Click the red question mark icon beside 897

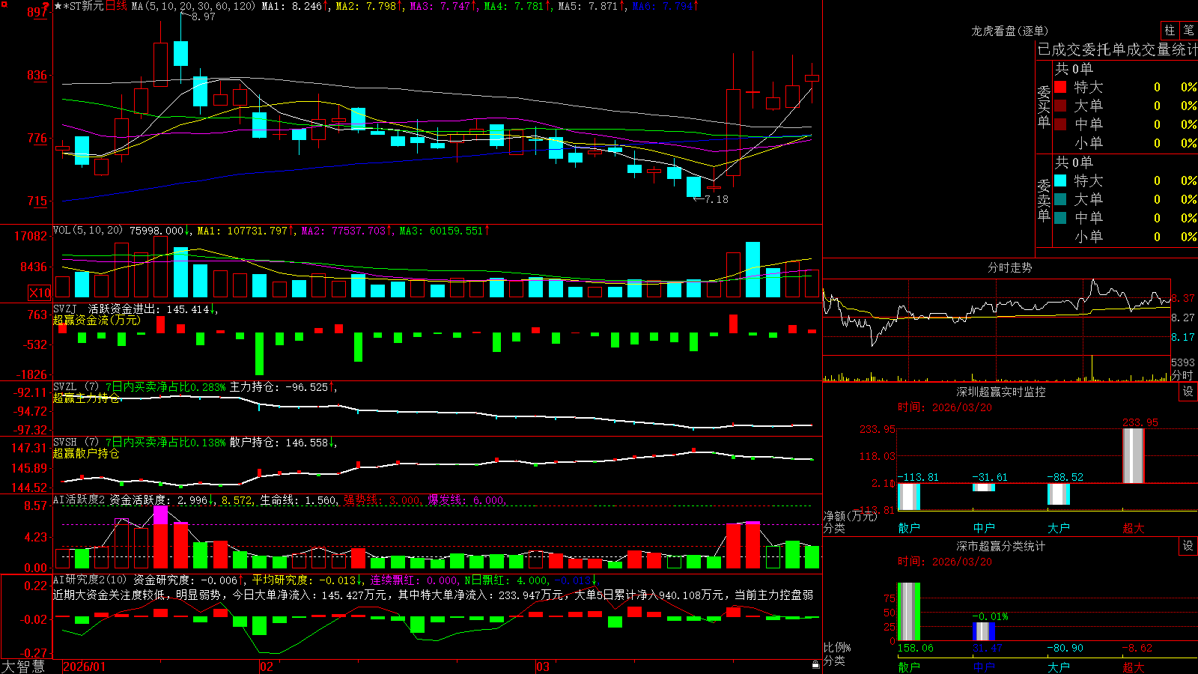(46, 7)
